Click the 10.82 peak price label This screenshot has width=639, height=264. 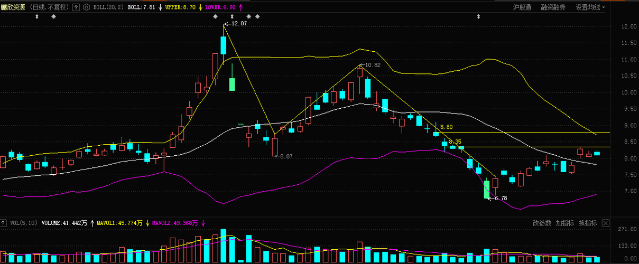click(x=372, y=65)
